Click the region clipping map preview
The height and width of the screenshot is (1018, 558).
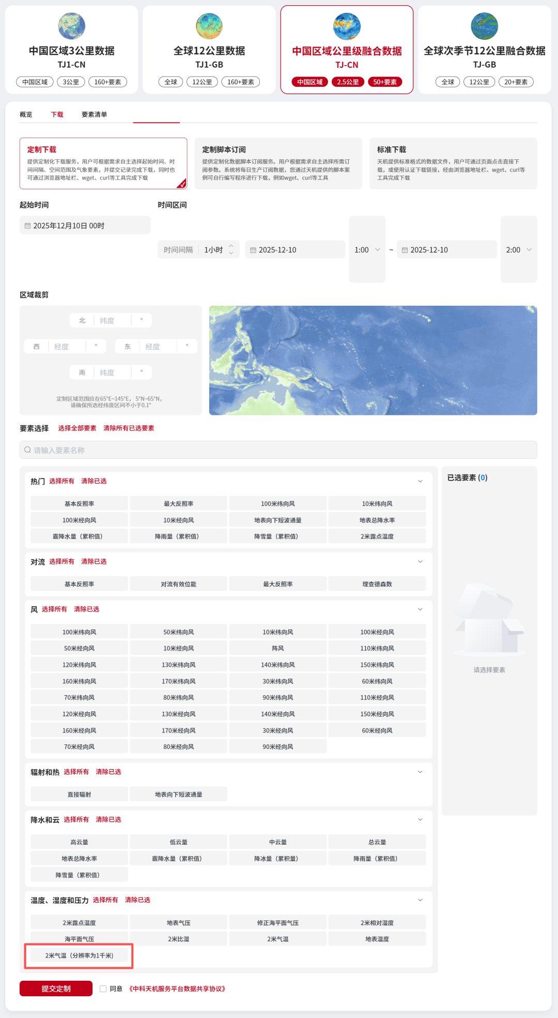[x=373, y=361]
